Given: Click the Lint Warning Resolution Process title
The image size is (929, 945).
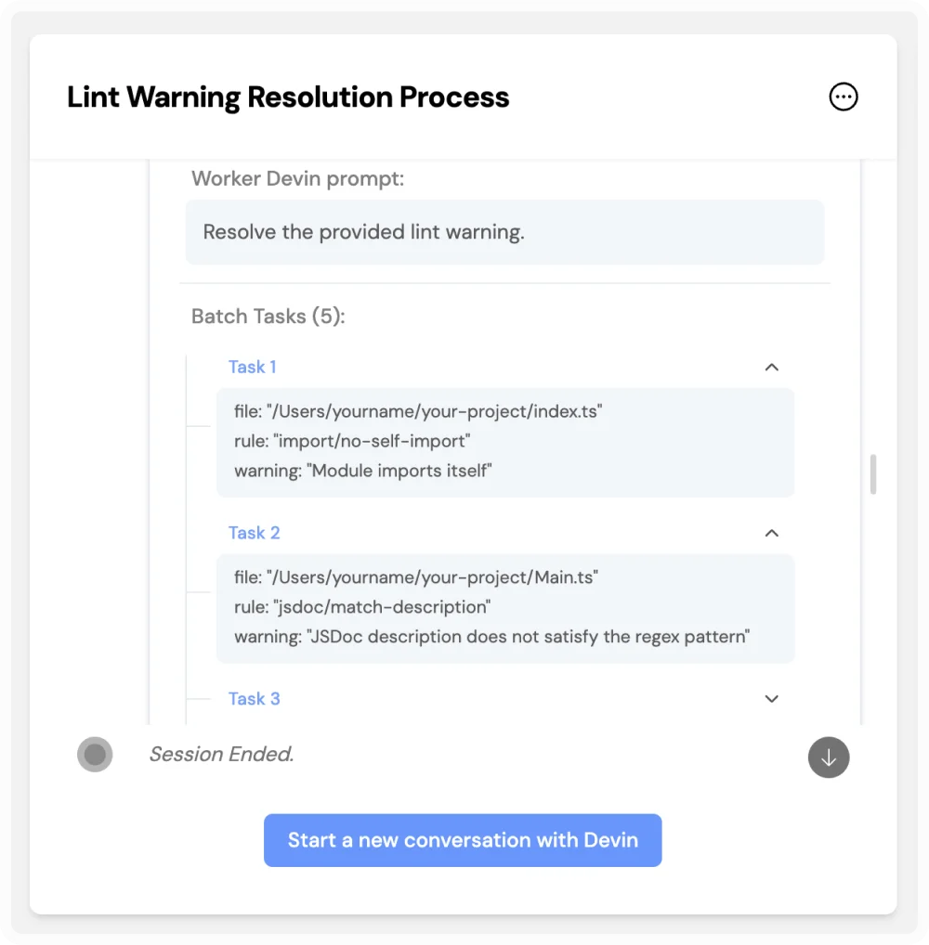Looking at the screenshot, I should (x=288, y=97).
